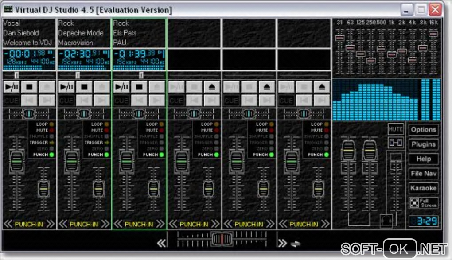Skip to next track on Dan Siebold deck
The height and width of the screenshot is (260, 452).
[x=47, y=101]
